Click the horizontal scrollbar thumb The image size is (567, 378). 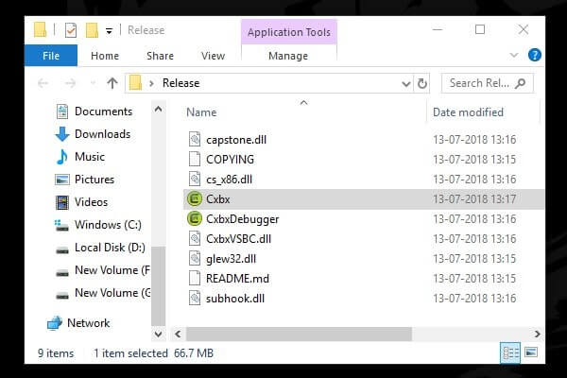point(299,334)
